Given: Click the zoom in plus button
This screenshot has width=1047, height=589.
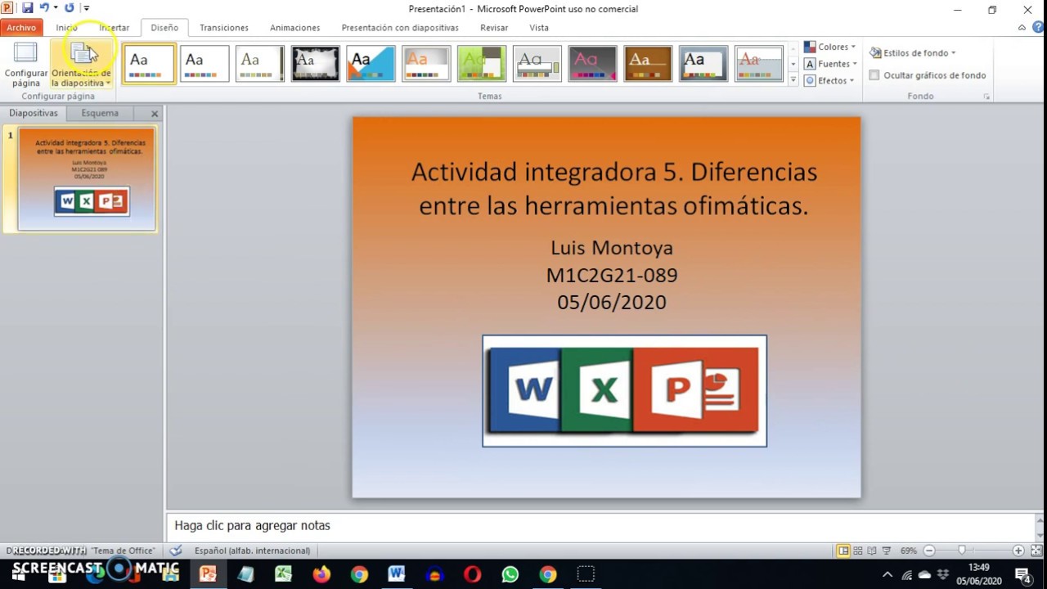Looking at the screenshot, I should (x=1018, y=551).
